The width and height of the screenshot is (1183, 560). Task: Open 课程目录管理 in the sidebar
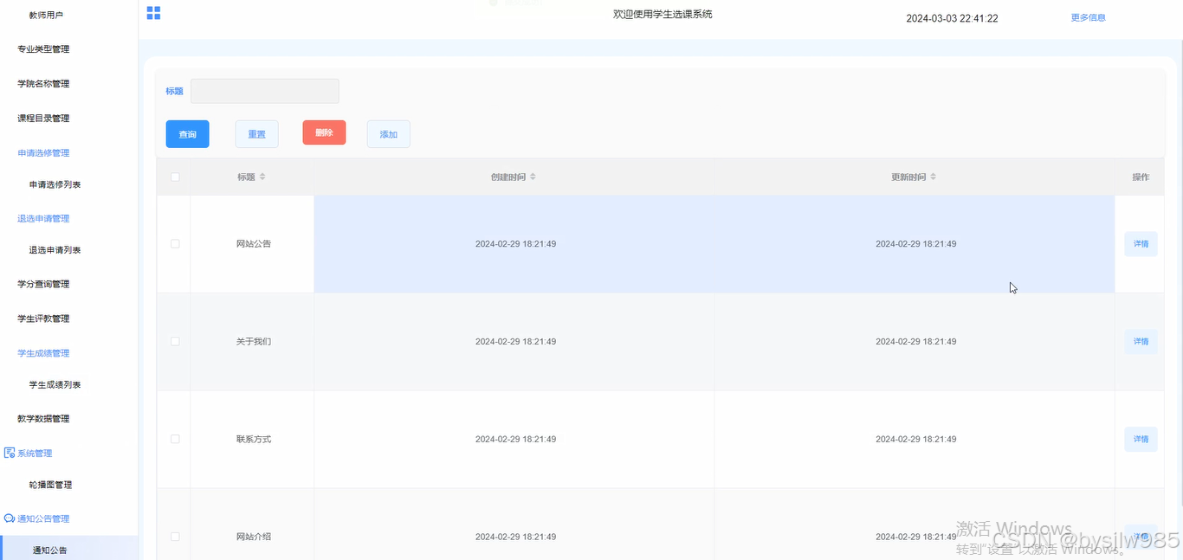[43, 119]
